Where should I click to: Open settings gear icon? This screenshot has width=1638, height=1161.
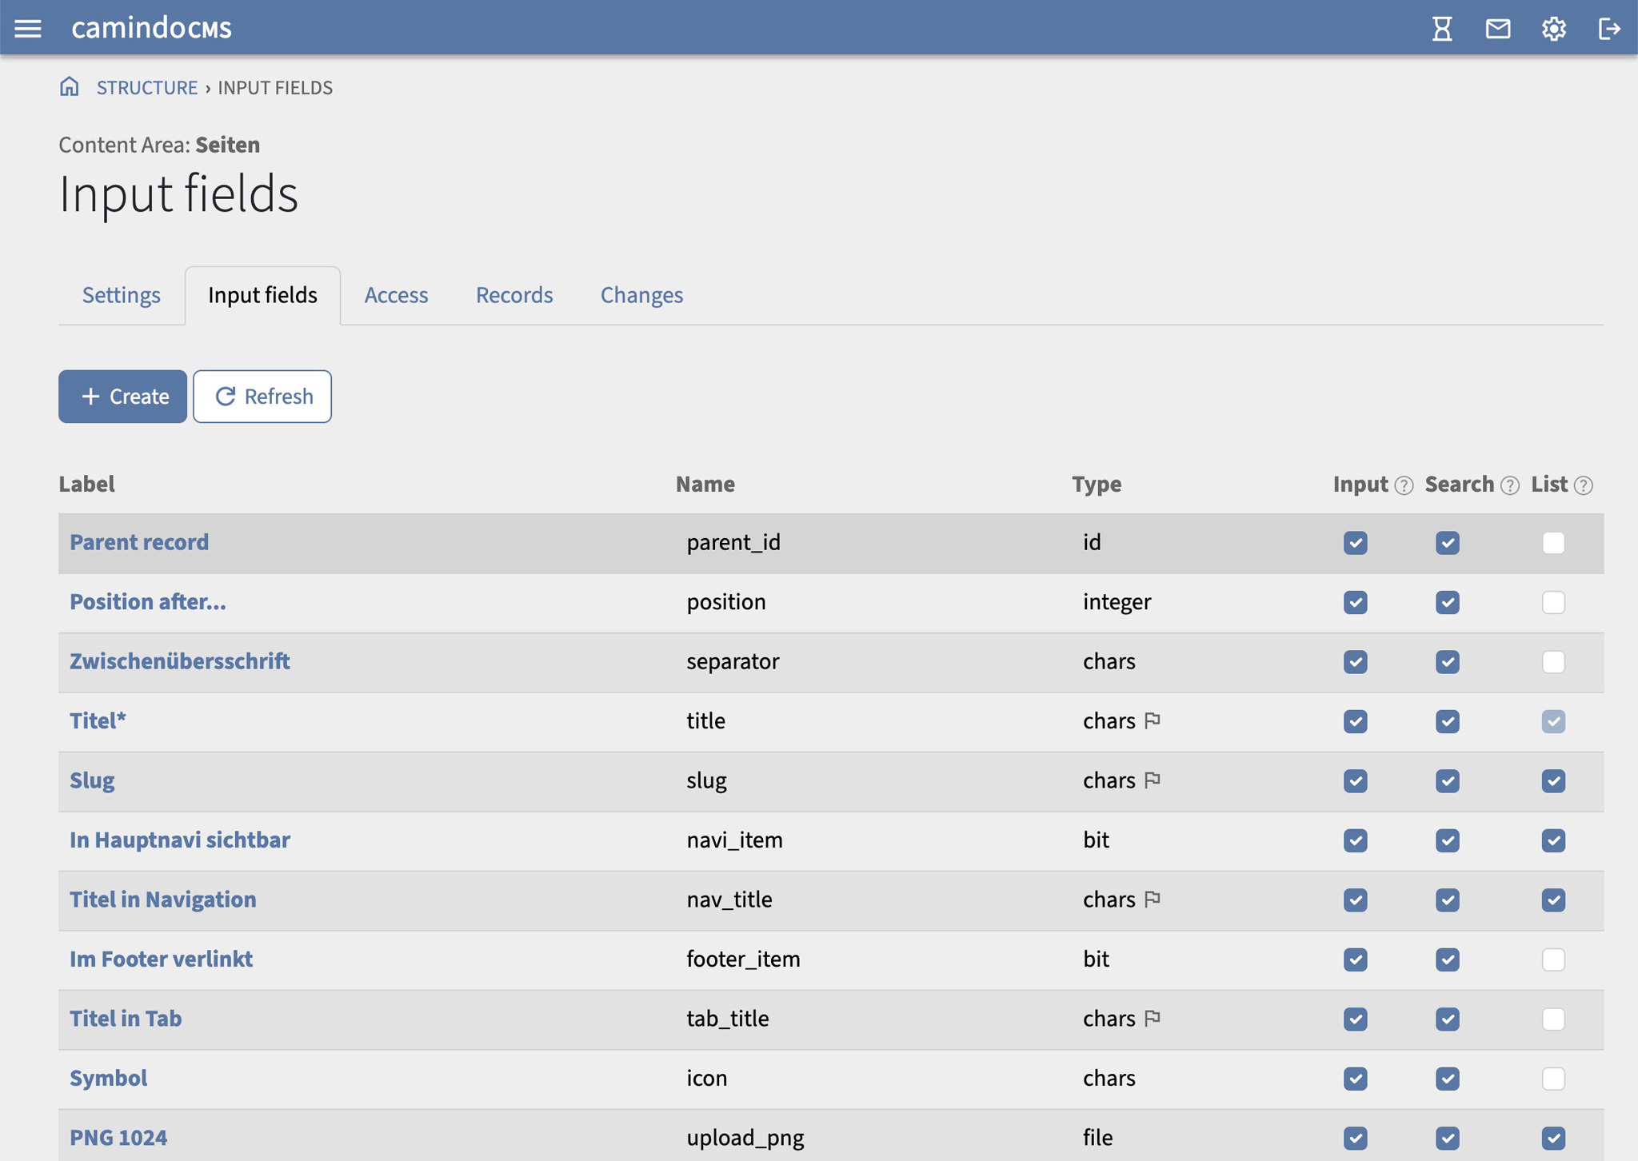click(x=1553, y=29)
